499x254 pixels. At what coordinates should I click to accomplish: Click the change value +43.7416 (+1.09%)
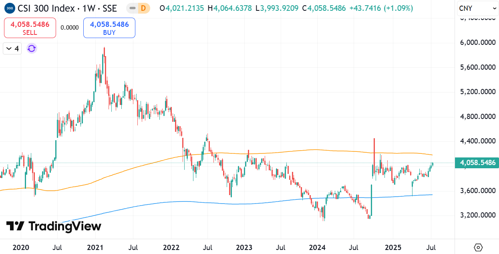[380, 8]
